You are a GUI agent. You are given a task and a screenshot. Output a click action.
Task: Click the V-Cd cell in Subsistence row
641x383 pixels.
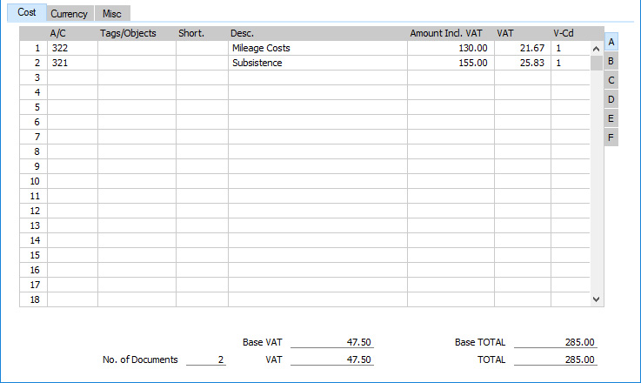(571, 63)
